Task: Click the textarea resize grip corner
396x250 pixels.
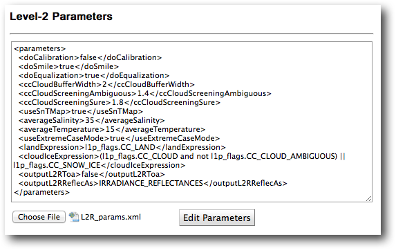Action: (x=369, y=198)
